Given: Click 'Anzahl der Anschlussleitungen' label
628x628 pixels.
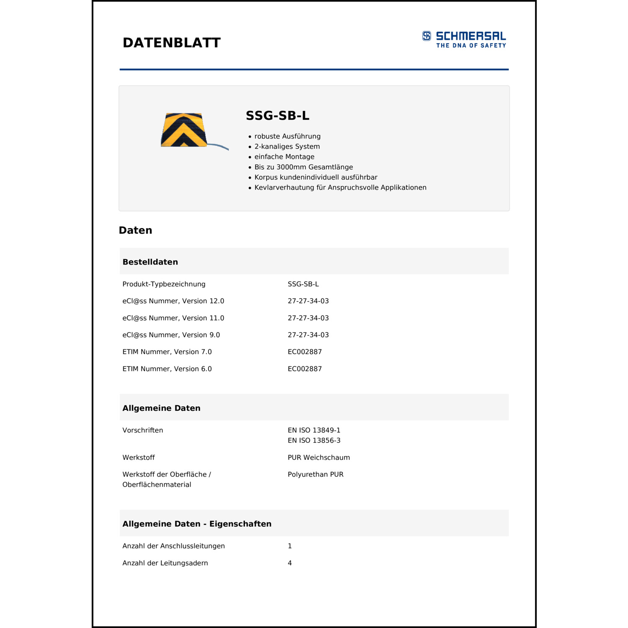Looking at the screenshot, I should [x=173, y=546].
